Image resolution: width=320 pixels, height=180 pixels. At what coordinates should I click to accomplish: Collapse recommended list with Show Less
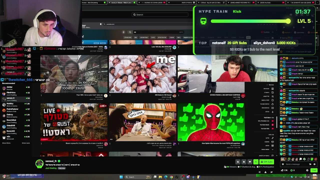[x=26, y=143]
